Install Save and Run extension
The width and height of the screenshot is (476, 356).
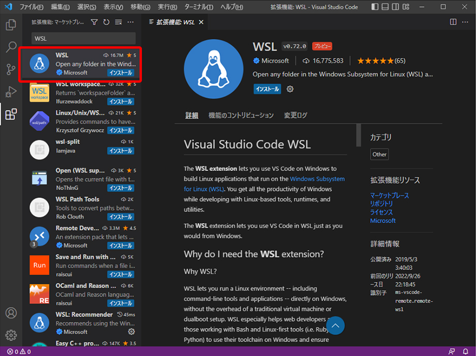coord(121,274)
